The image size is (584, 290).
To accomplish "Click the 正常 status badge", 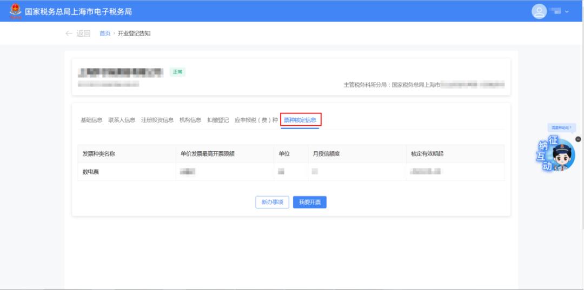I will click(177, 72).
